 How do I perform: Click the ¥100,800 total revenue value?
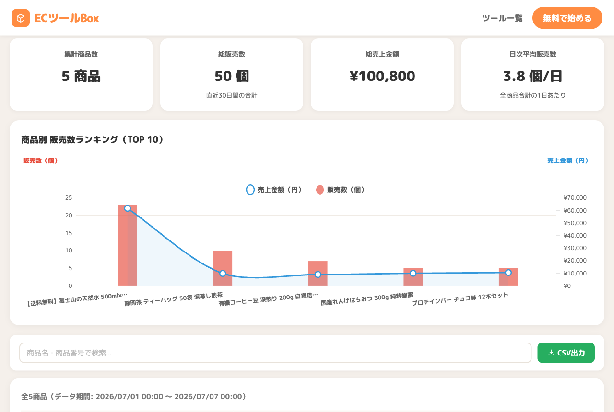click(382, 76)
